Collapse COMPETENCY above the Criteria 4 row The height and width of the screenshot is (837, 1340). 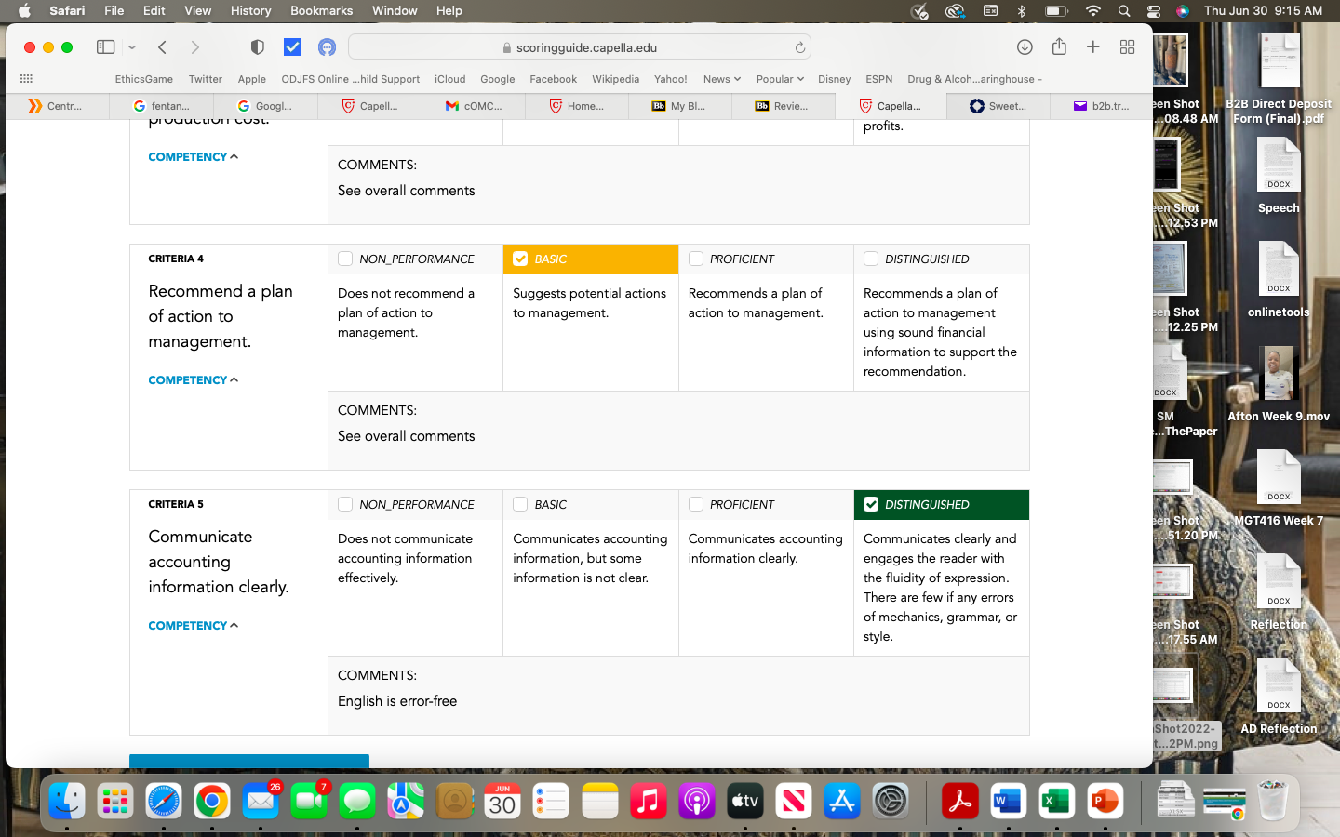pyautogui.click(x=194, y=157)
